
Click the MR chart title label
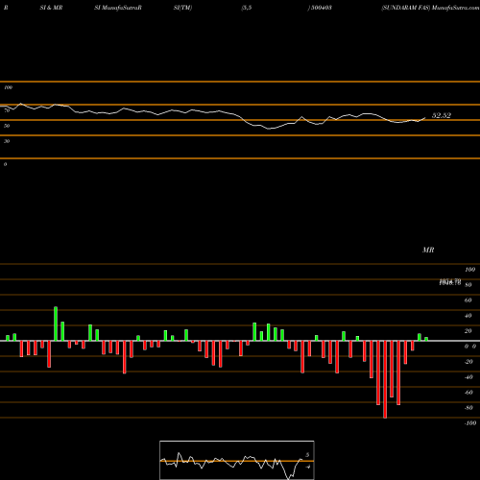point(428,250)
